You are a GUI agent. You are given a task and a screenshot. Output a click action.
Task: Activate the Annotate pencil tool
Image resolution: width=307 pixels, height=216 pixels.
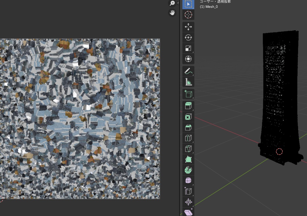point(188,71)
